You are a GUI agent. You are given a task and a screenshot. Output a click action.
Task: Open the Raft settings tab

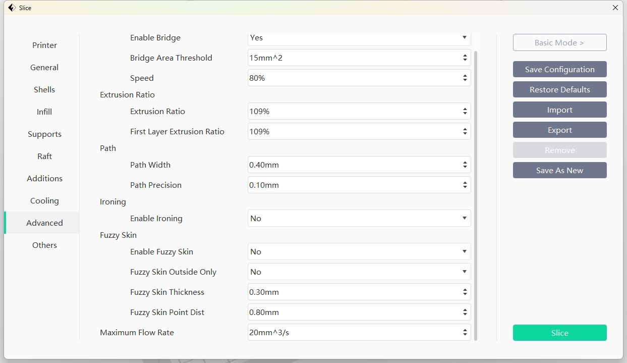(44, 157)
